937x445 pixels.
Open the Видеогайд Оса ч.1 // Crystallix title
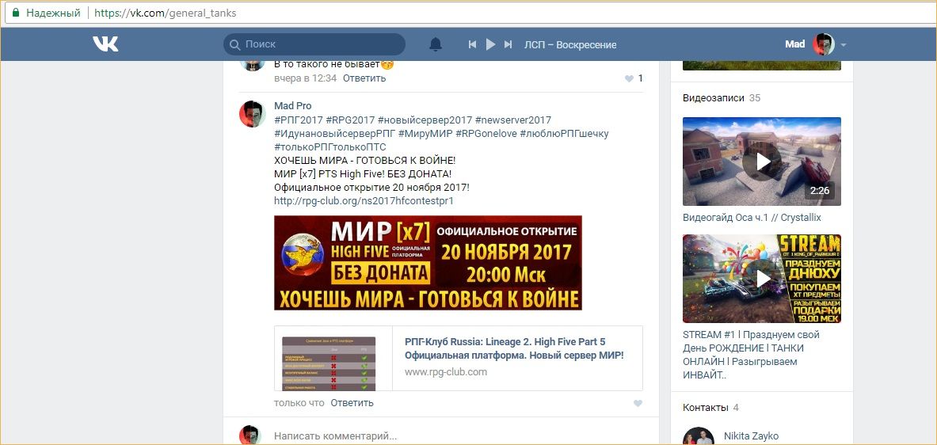752,218
